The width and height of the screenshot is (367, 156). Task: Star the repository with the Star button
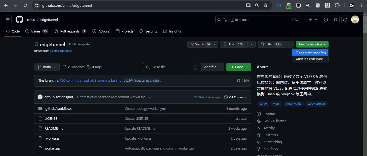[272, 44]
